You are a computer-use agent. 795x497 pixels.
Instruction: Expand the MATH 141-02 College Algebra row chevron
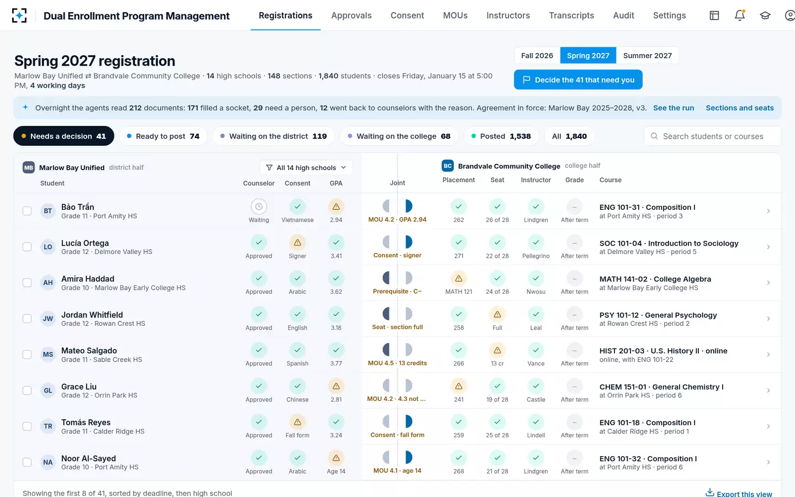(768, 283)
